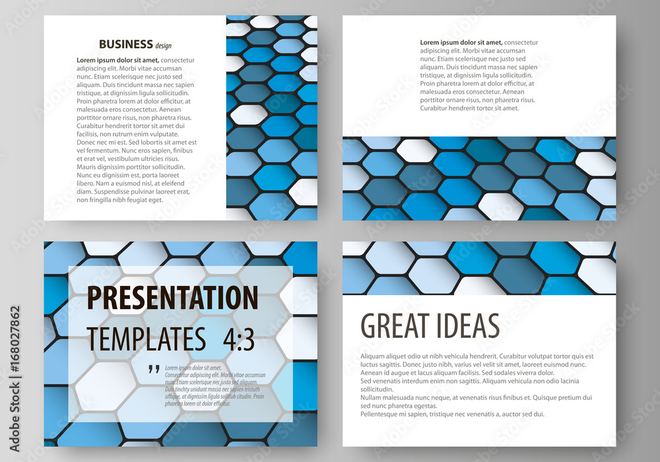
Task: Select the bottom-right Great Ideas slide
Action: [x=479, y=344]
